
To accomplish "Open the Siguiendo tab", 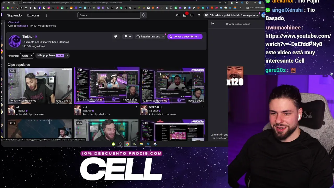I will click(14, 15).
